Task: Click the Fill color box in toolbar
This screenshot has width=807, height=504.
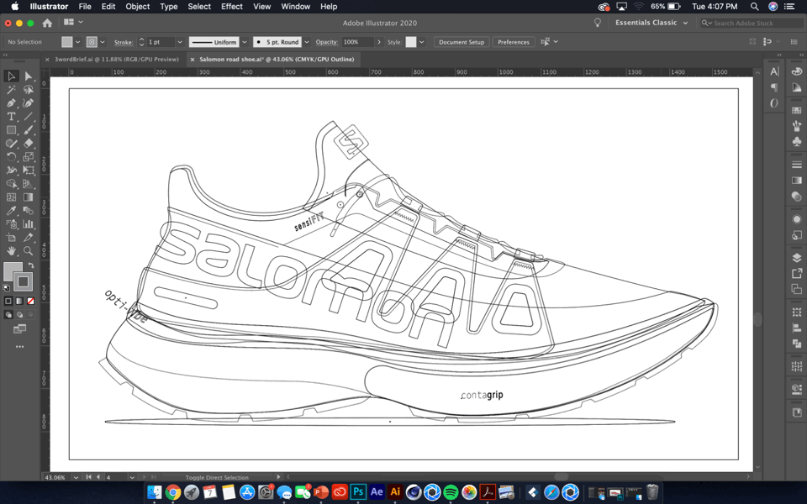Action: [11, 270]
